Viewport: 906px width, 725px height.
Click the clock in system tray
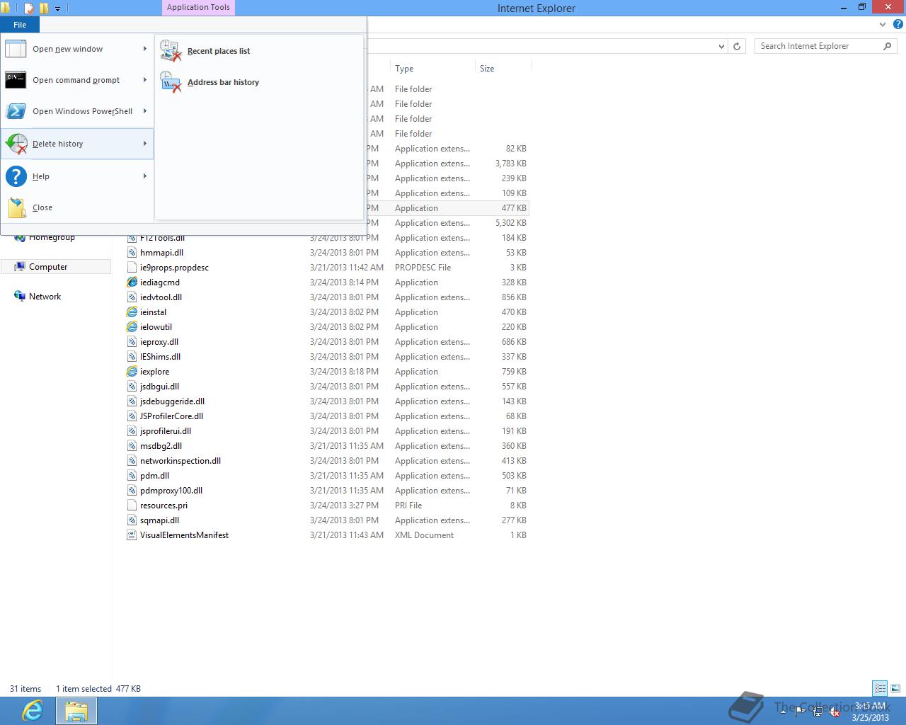click(x=870, y=712)
